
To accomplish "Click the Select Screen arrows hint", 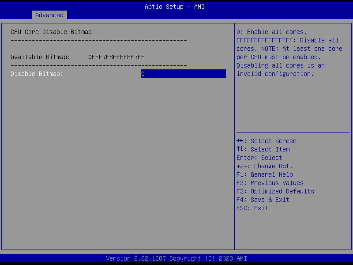I will pos(267,141).
